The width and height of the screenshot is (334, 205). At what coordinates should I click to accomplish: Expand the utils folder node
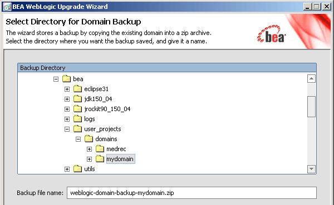pos(67,169)
